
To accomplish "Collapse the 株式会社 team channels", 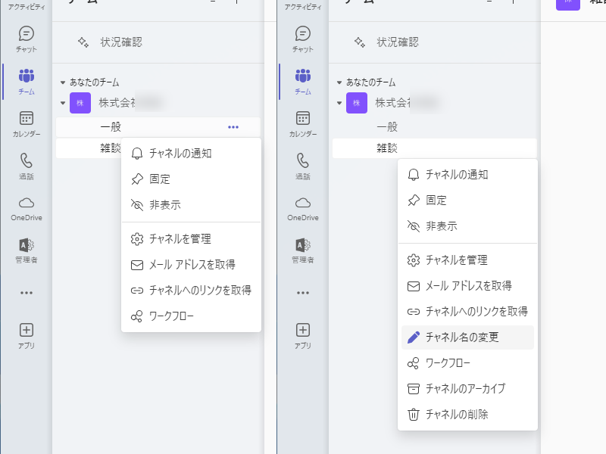I will tap(61, 102).
